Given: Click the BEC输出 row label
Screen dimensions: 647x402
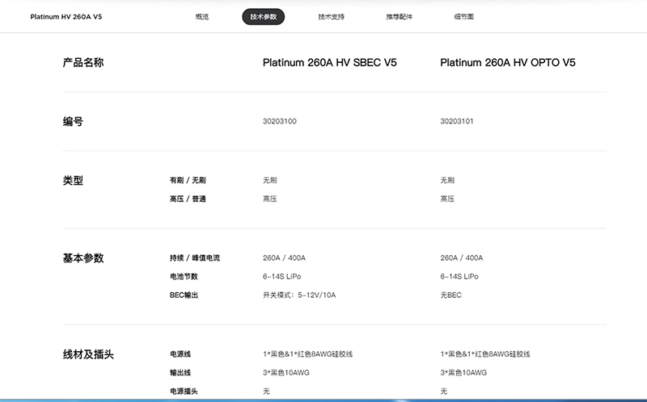Looking at the screenshot, I should click(x=184, y=295).
